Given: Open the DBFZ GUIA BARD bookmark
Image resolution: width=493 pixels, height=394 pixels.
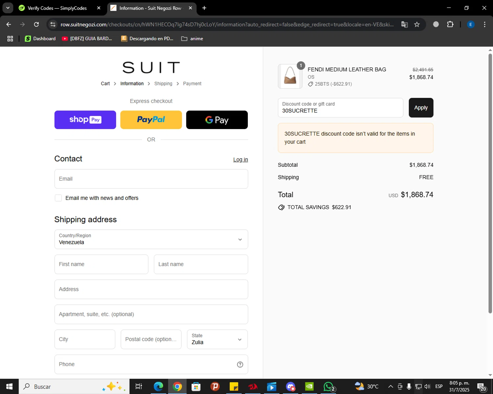Looking at the screenshot, I should click(87, 39).
